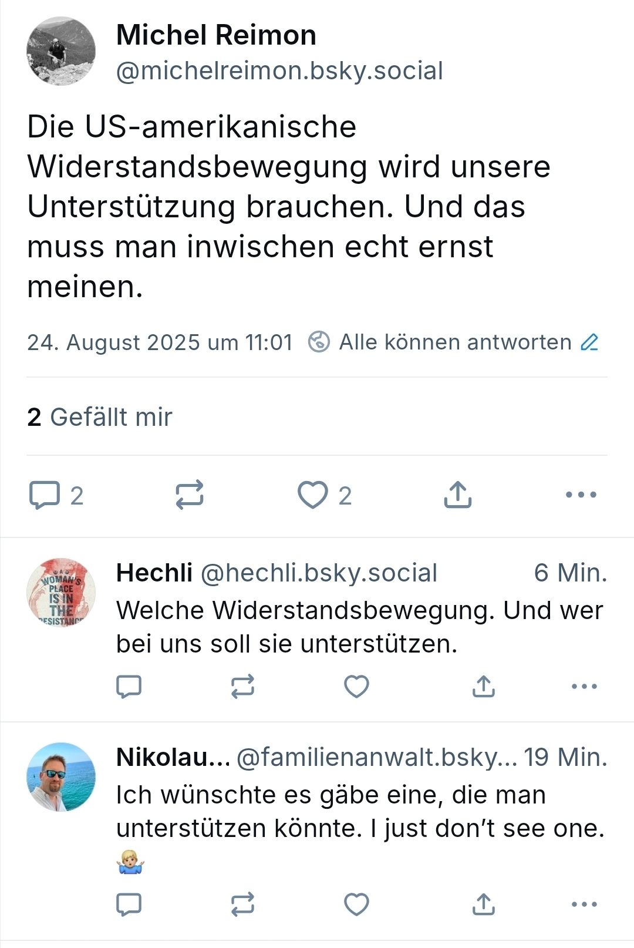This screenshot has height=948, width=634.
Task: Open Michel Reimon's profile picture
Action: 61,52
